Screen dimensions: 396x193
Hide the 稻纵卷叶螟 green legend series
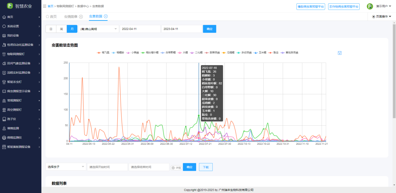(150, 53)
